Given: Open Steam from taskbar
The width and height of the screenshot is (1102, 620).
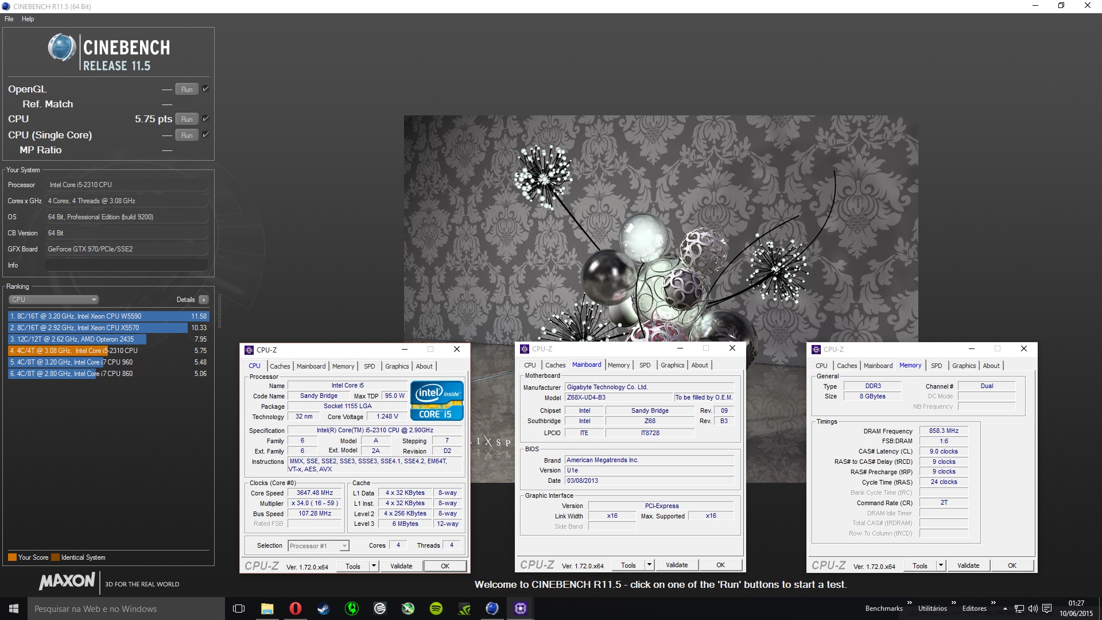Looking at the screenshot, I should [323, 609].
